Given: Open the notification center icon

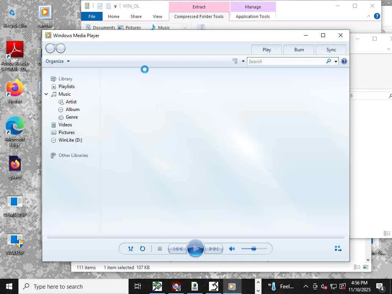Looking at the screenshot, I should (x=380, y=286).
